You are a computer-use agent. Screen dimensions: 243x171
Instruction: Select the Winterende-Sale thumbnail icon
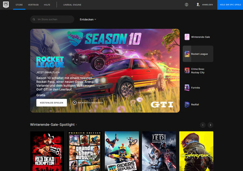tap(187, 37)
